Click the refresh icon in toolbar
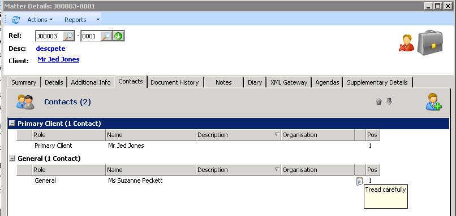Viewport: 456px width, 216px height. pyautogui.click(x=15, y=20)
